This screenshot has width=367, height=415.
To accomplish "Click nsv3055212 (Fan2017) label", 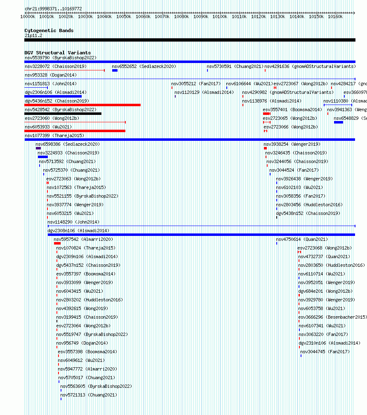I will coord(196,84).
